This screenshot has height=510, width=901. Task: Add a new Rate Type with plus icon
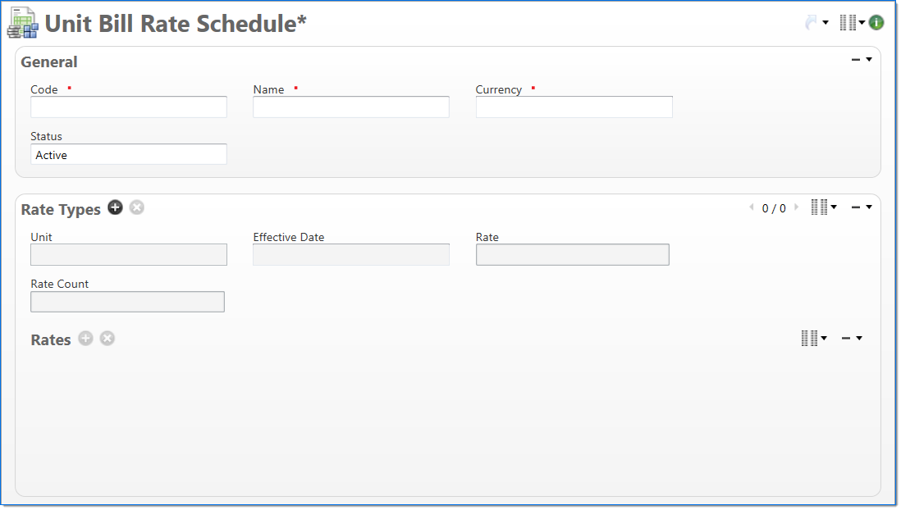pos(116,208)
